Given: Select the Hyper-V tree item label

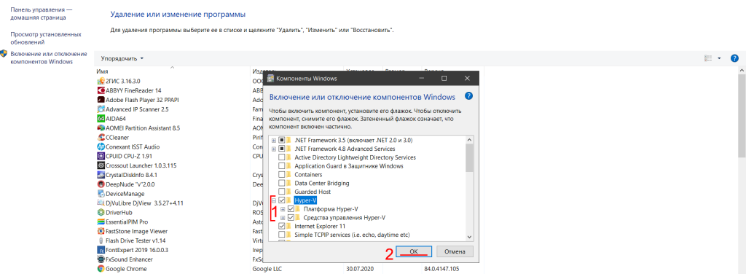Looking at the screenshot, I should pyautogui.click(x=305, y=200).
